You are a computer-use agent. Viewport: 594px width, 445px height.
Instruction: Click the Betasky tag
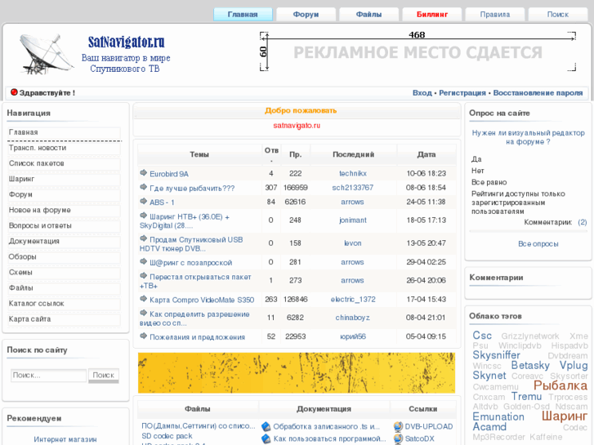coord(530,366)
